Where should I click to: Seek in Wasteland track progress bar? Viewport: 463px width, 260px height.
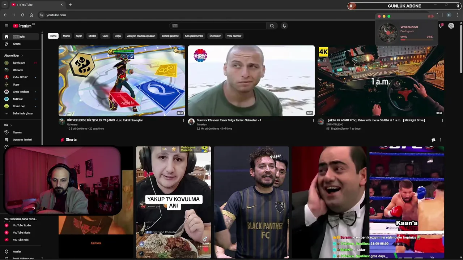click(x=417, y=40)
